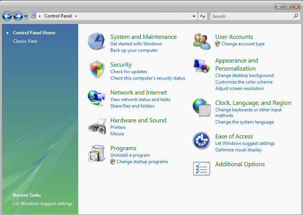The width and height of the screenshot is (303, 215).
Task: Open Check this computer's security status
Action: [x=148, y=78]
